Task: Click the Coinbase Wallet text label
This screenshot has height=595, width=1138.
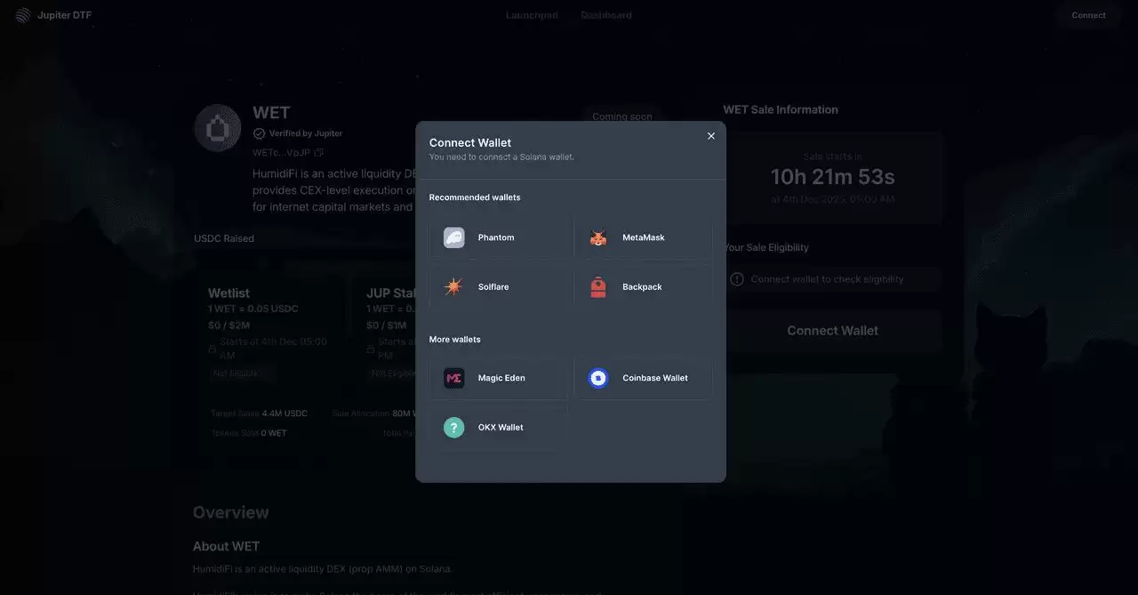Action: (655, 378)
